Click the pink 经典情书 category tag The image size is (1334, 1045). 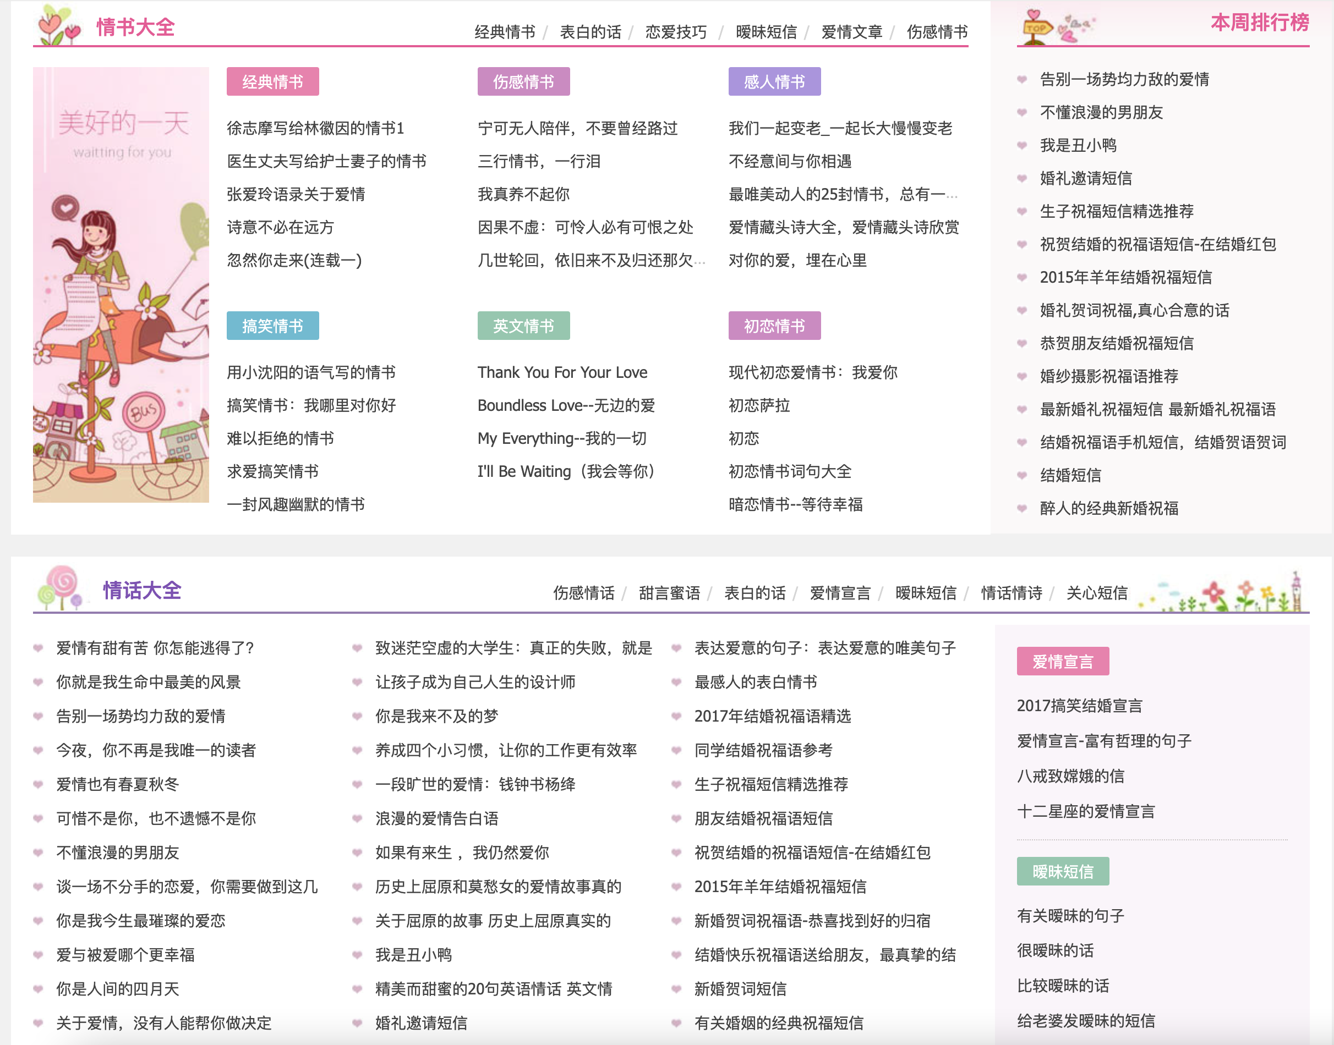pos(272,81)
